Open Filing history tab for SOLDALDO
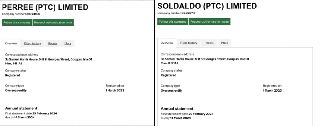This screenshot has width=321, height=126. coord(189,43)
